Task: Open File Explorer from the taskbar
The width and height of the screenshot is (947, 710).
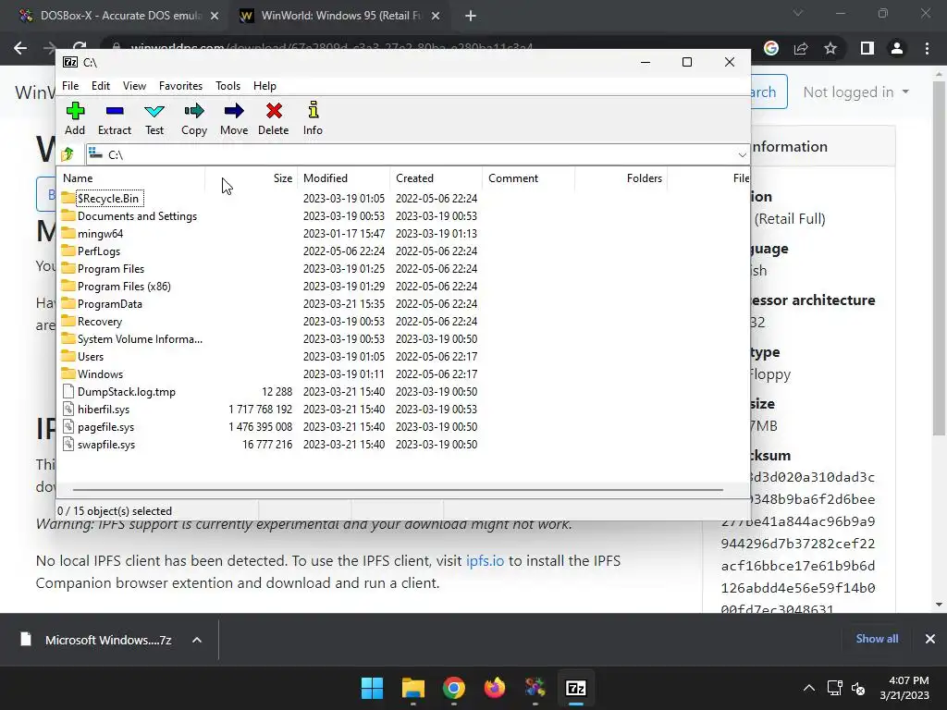Action: point(413,688)
